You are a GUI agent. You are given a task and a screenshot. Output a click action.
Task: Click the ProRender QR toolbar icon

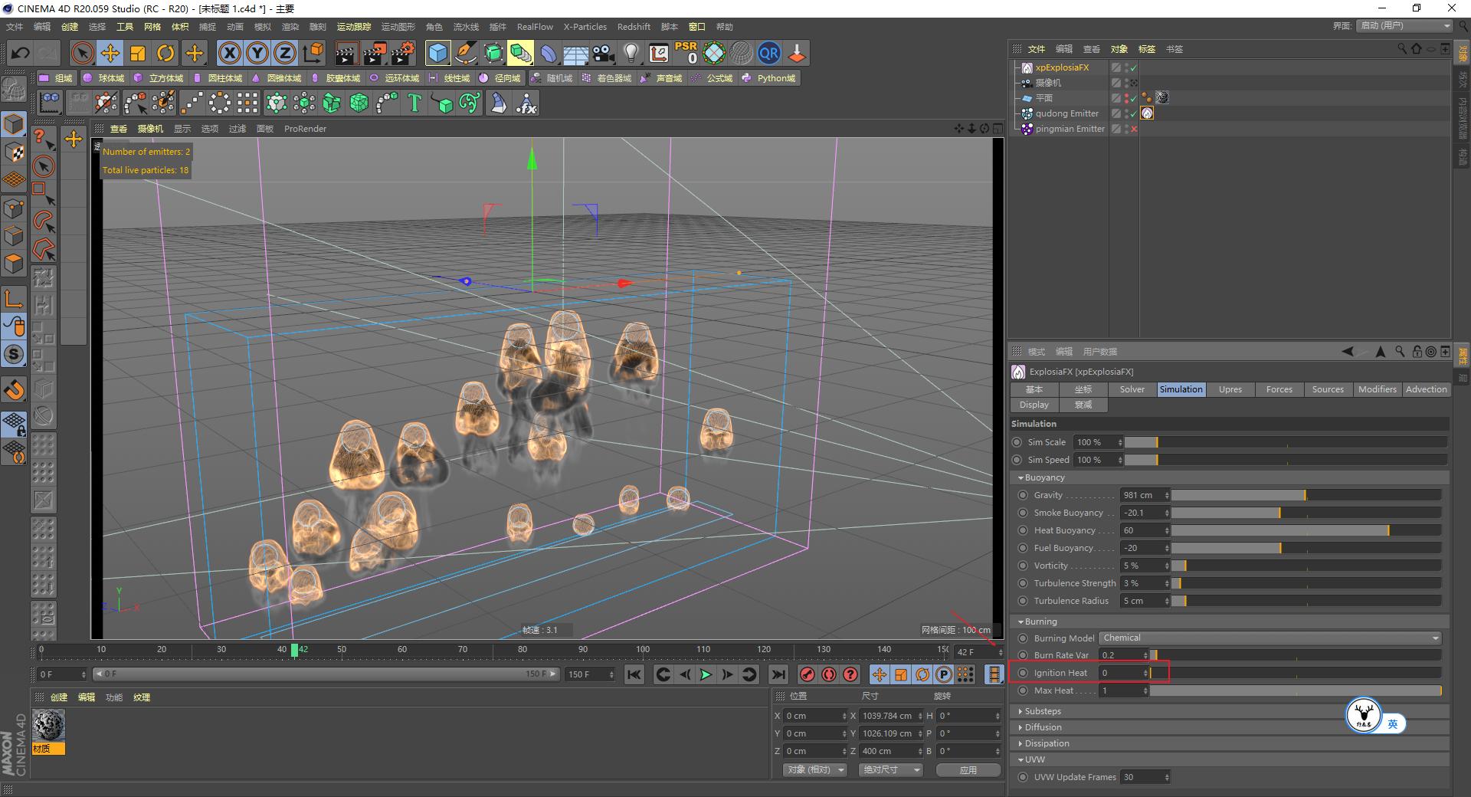768,53
